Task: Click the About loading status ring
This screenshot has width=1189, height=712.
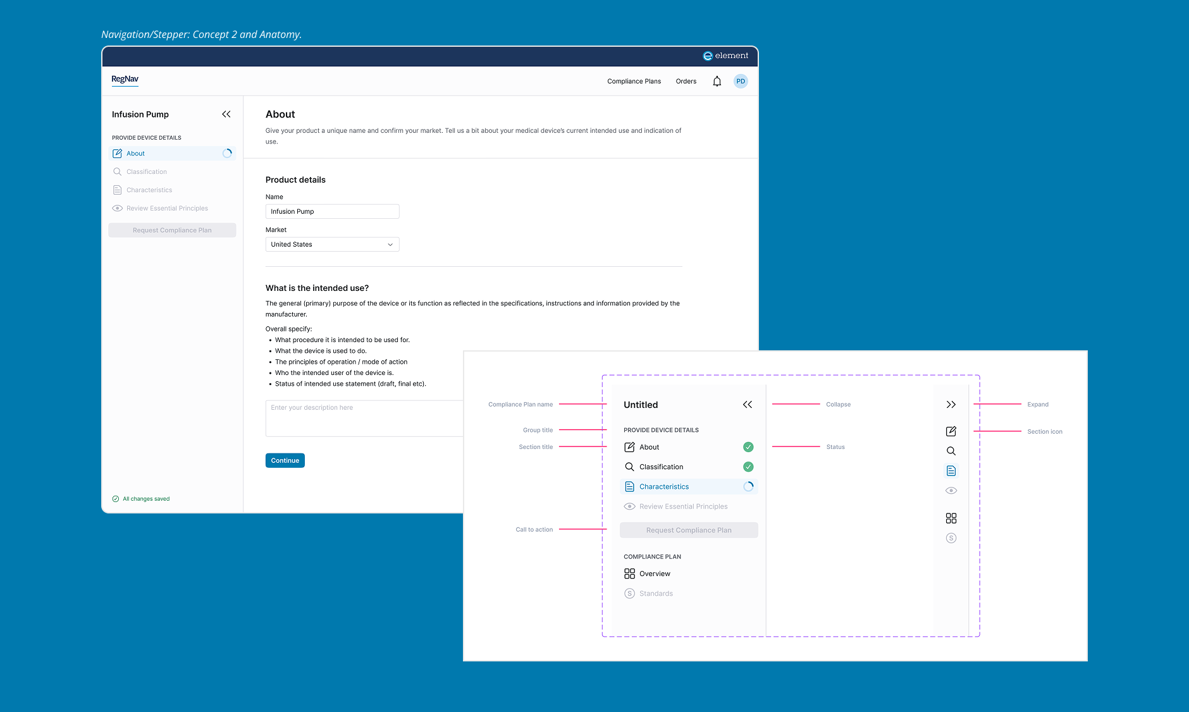Action: [227, 154]
